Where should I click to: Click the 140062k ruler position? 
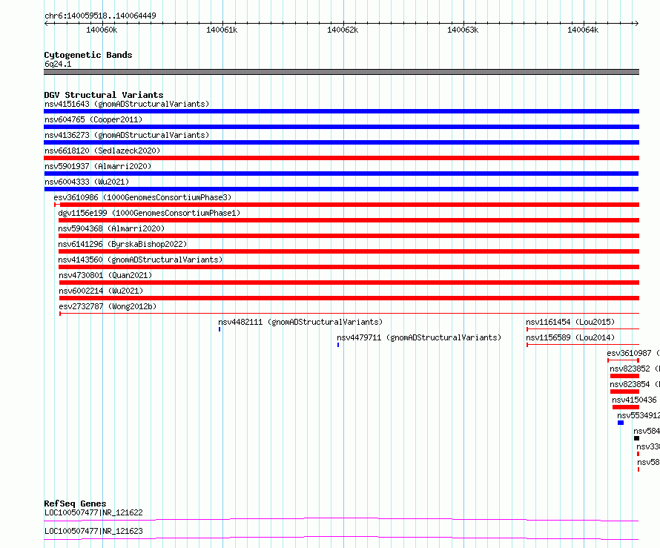(343, 30)
